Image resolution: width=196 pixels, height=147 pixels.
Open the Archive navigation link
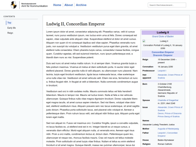[81, 5]
